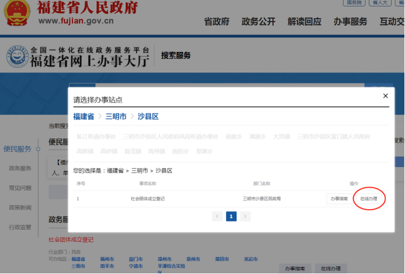
Task: Select 沙县区 in the dialog breadcrumb
Action: click(148, 117)
